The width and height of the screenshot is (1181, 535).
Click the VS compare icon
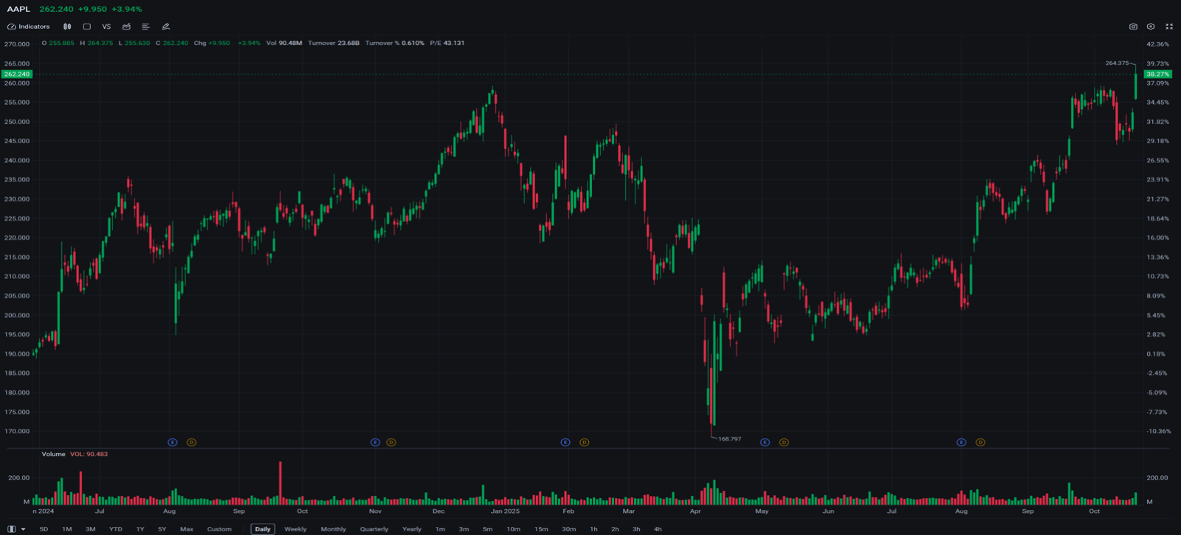(x=106, y=27)
